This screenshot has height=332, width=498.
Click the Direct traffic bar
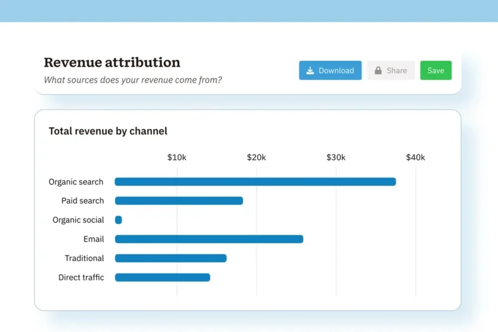click(162, 277)
